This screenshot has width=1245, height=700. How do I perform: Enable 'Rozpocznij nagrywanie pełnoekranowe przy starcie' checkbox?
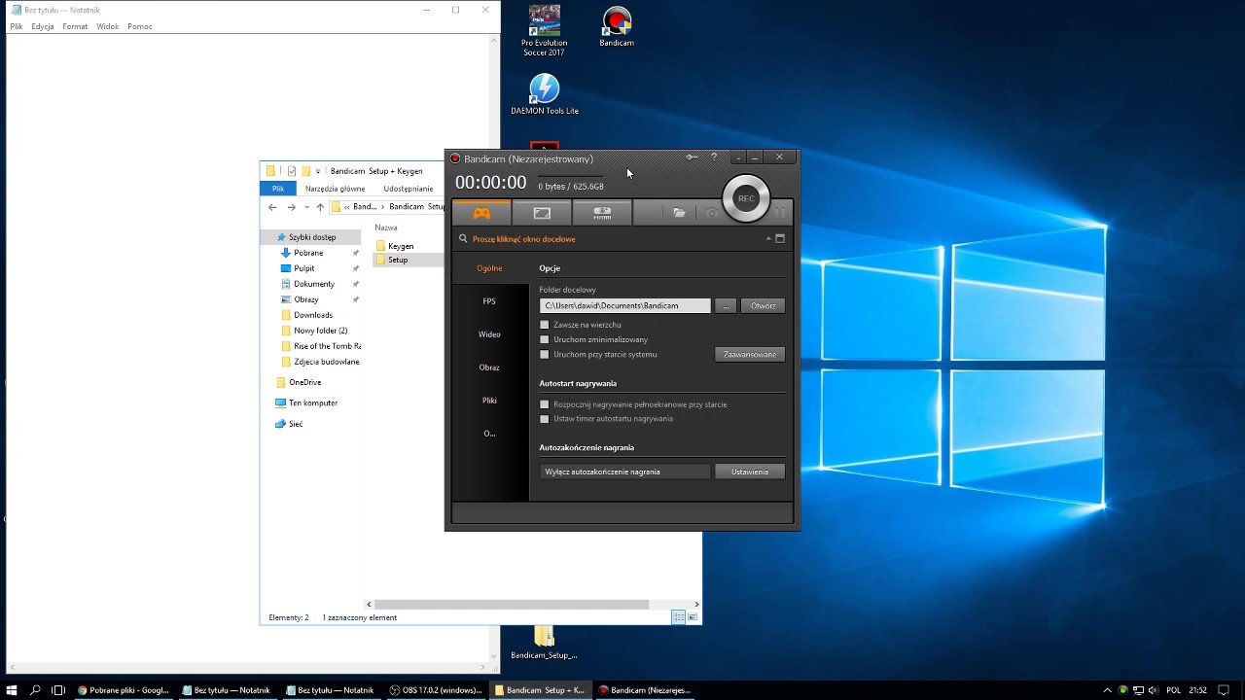545,404
